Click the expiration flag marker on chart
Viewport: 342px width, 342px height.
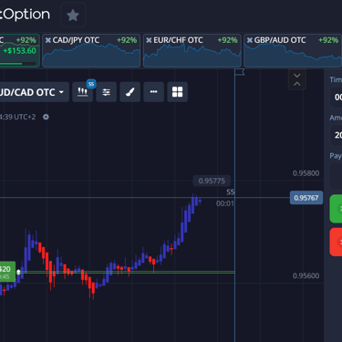(240, 72)
